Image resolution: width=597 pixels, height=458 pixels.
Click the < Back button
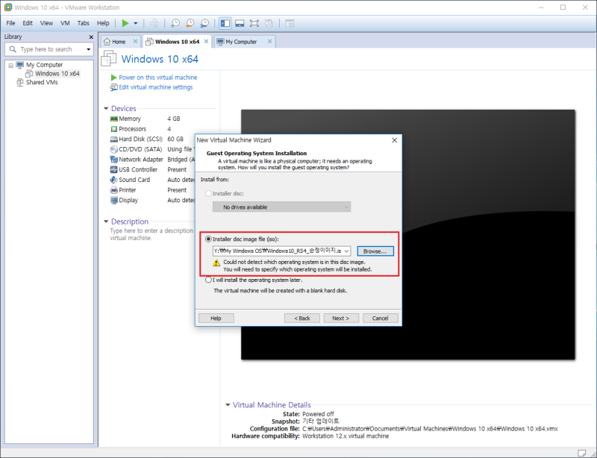point(302,319)
